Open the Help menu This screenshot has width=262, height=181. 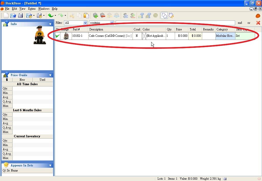pyautogui.click(x=55, y=9)
